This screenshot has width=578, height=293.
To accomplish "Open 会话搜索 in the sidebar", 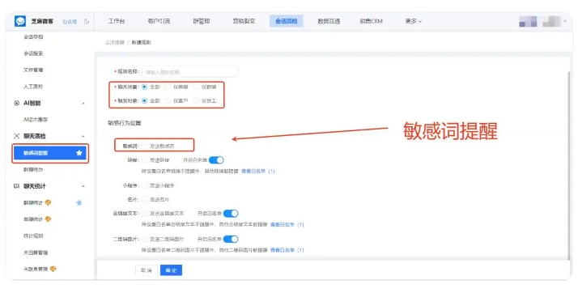I will (33, 53).
